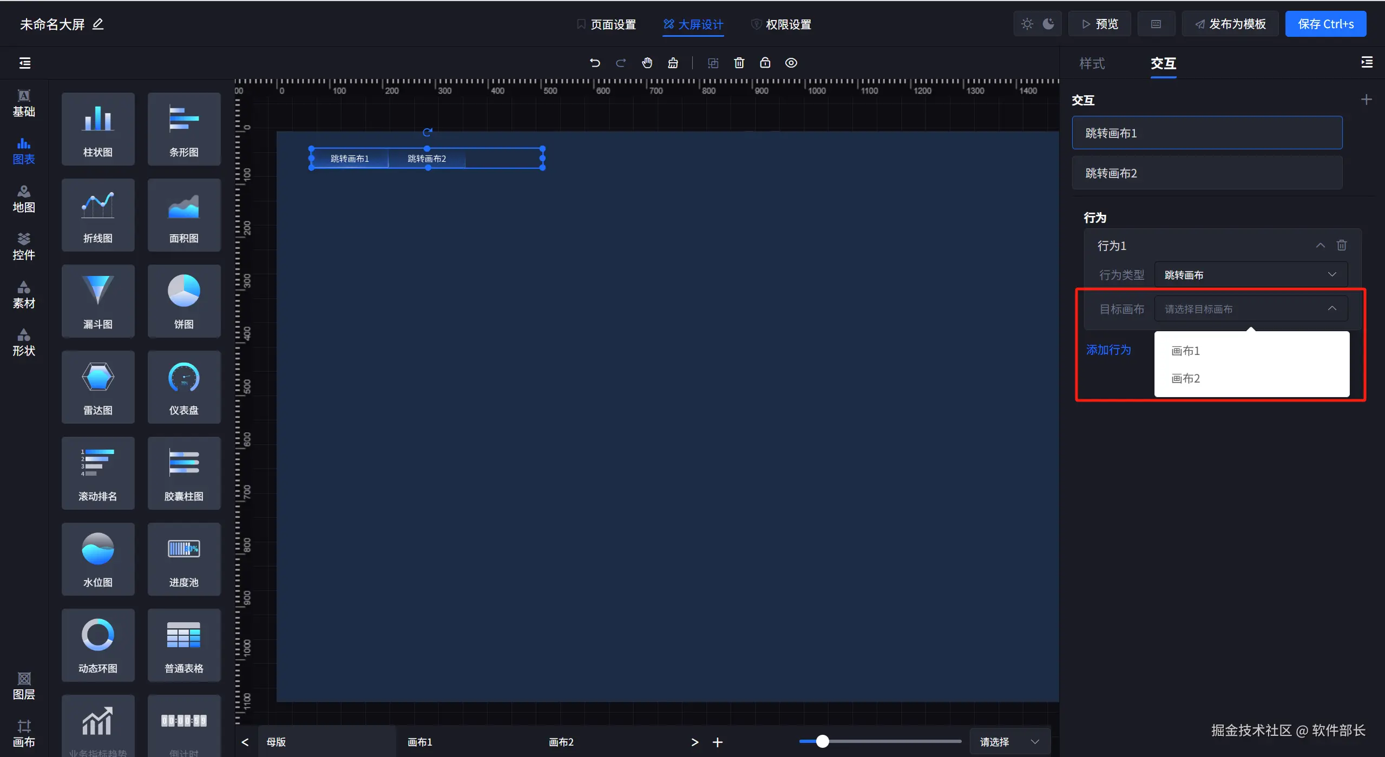Add the 仪表盘 gauge component
The height and width of the screenshot is (757, 1385).
coord(183,387)
